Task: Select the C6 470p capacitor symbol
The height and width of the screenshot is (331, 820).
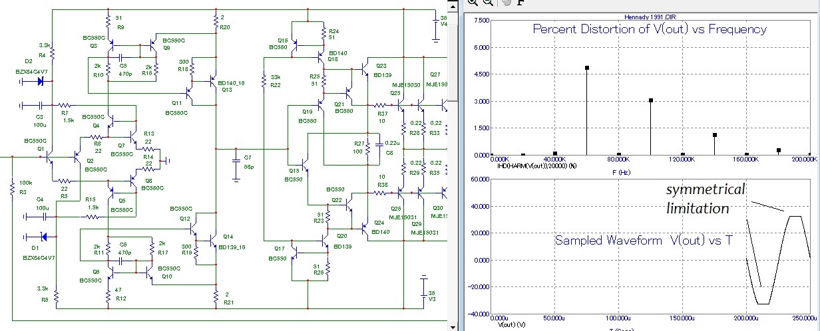Action: [x=122, y=261]
